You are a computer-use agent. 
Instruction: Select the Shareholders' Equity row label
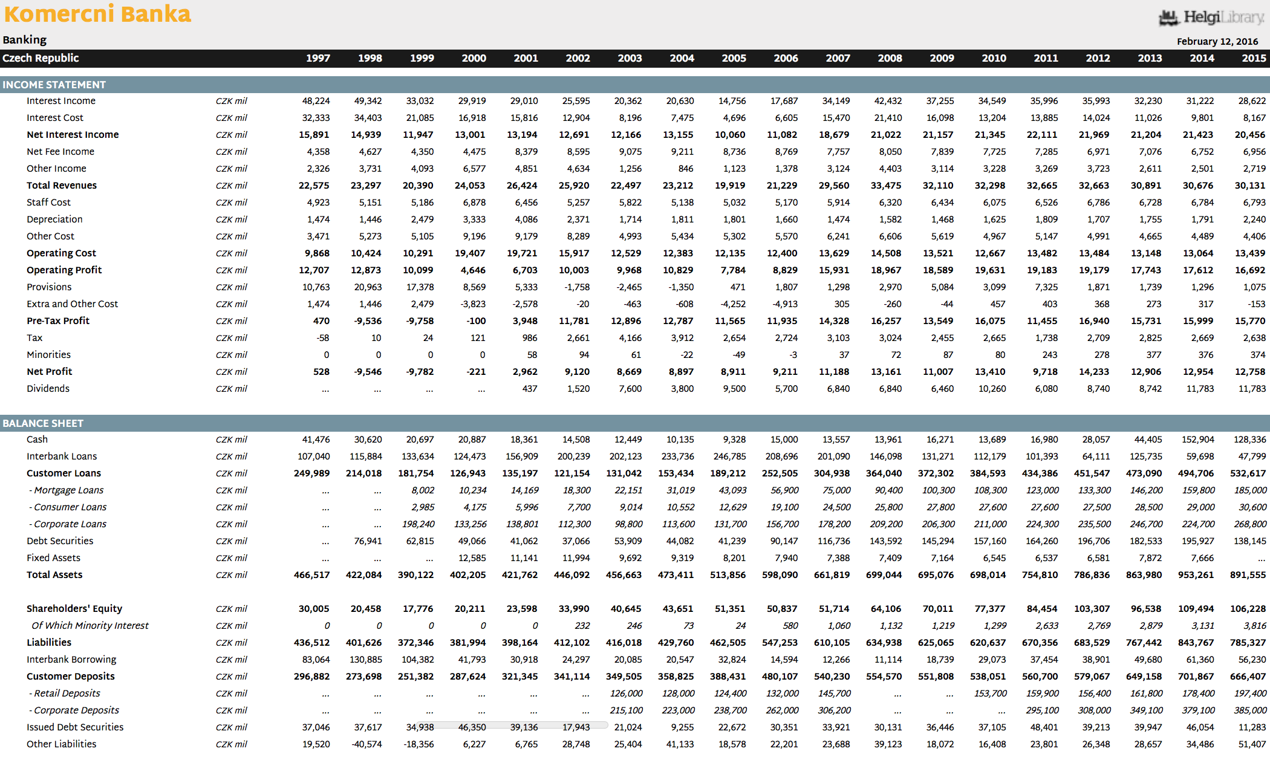pos(74,609)
